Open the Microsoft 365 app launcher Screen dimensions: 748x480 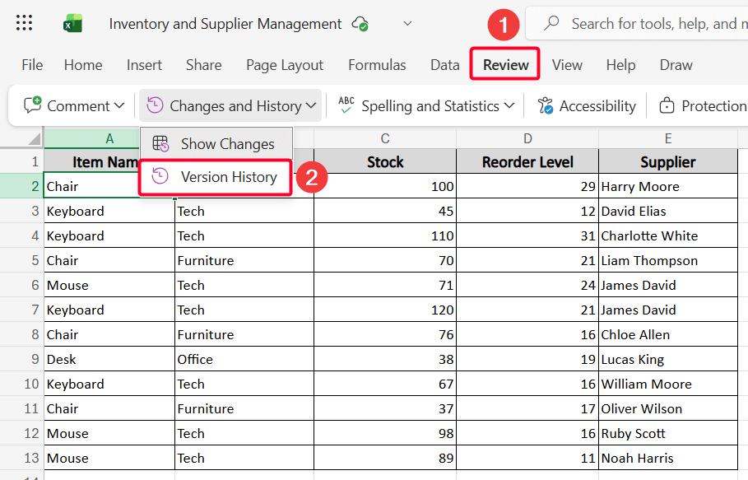click(24, 23)
